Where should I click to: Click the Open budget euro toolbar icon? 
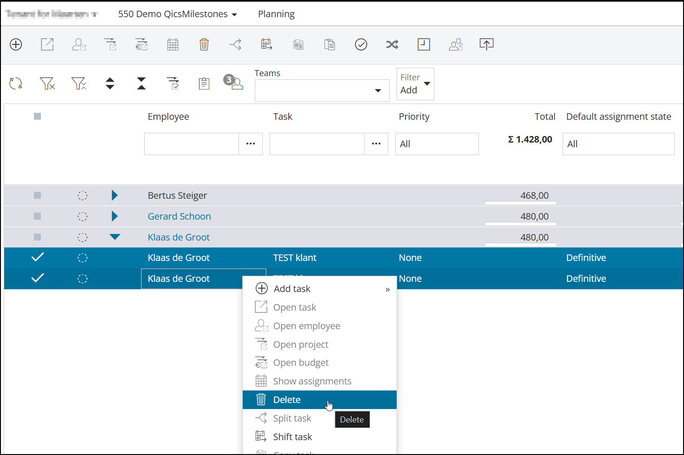click(x=141, y=45)
